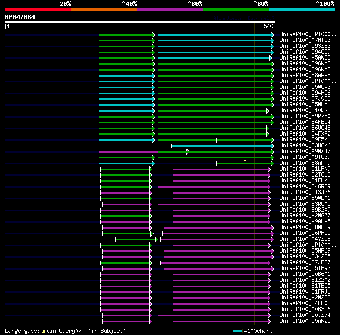Screen dimensions: 340x335
Task: Choose the UniRef100_A0B3Q6 label
Action: pyautogui.click(x=305, y=309)
